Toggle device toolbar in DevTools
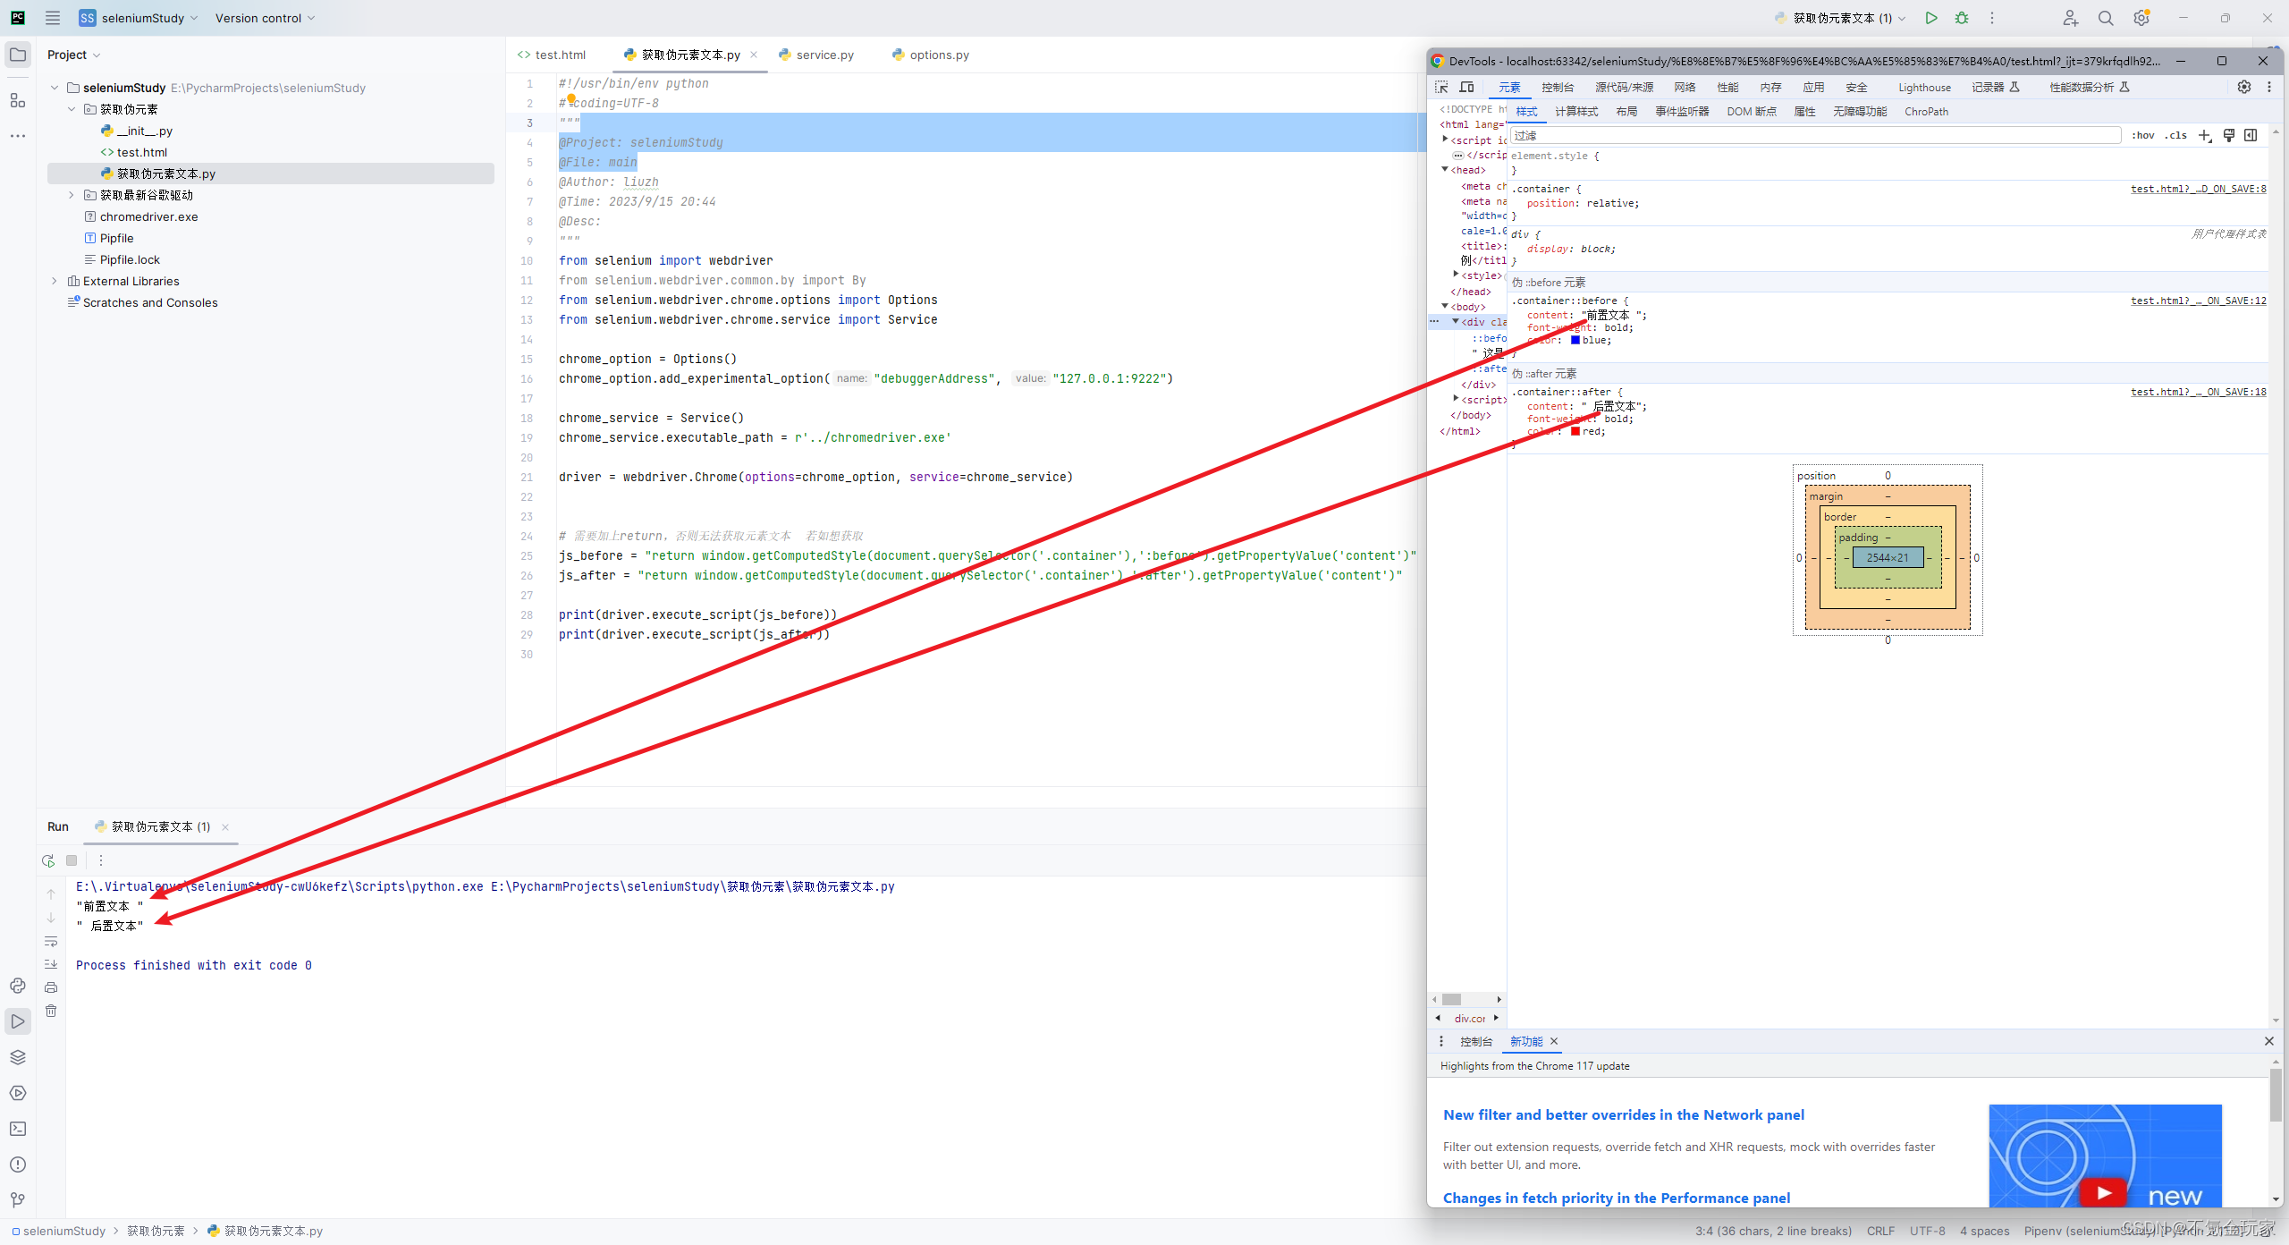 [x=1467, y=87]
